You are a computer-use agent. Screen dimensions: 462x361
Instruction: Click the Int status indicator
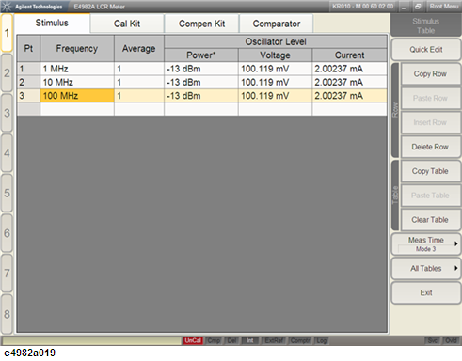[250, 340]
